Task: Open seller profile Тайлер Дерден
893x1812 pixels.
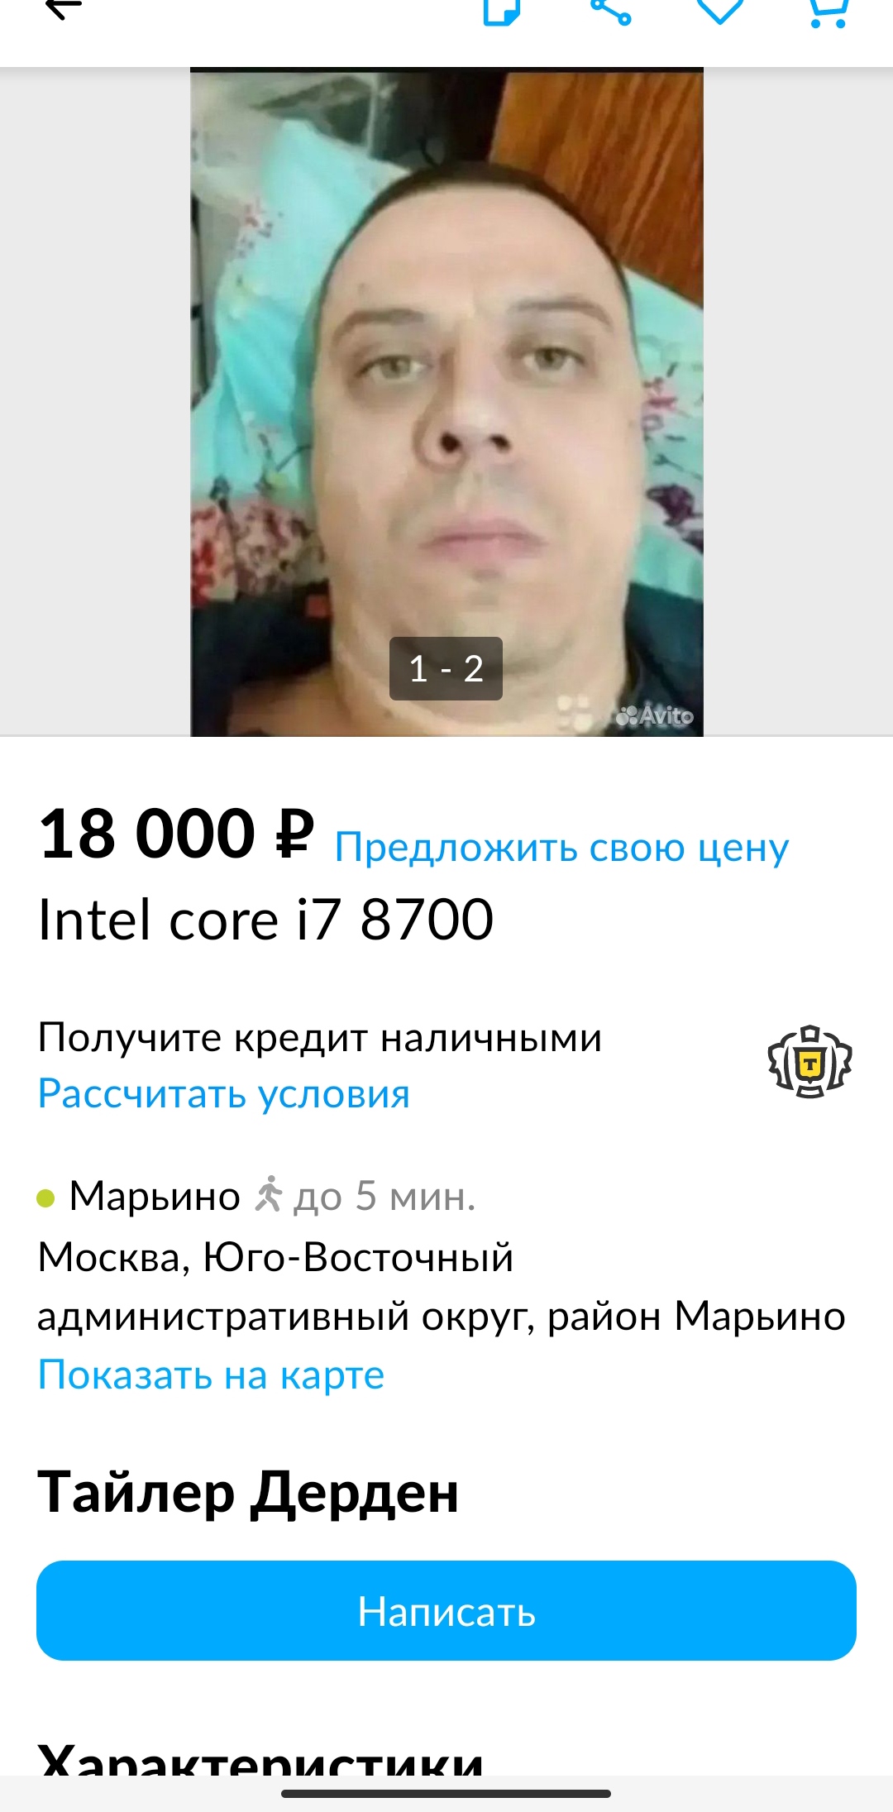Action: tap(248, 1493)
